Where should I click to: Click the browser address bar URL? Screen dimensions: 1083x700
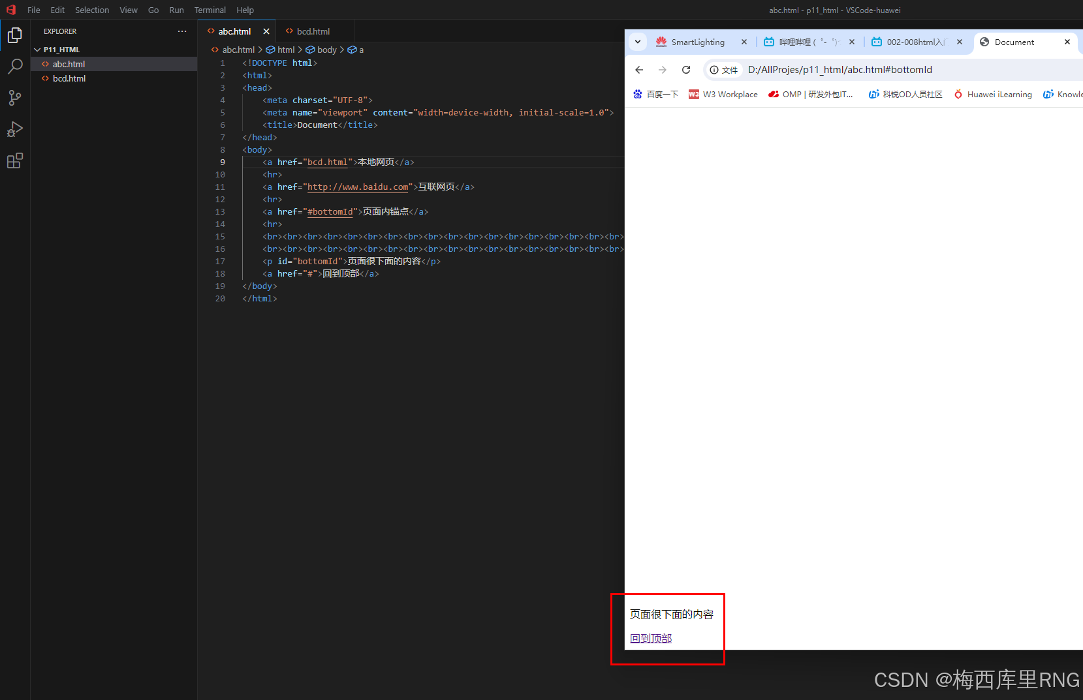(840, 70)
